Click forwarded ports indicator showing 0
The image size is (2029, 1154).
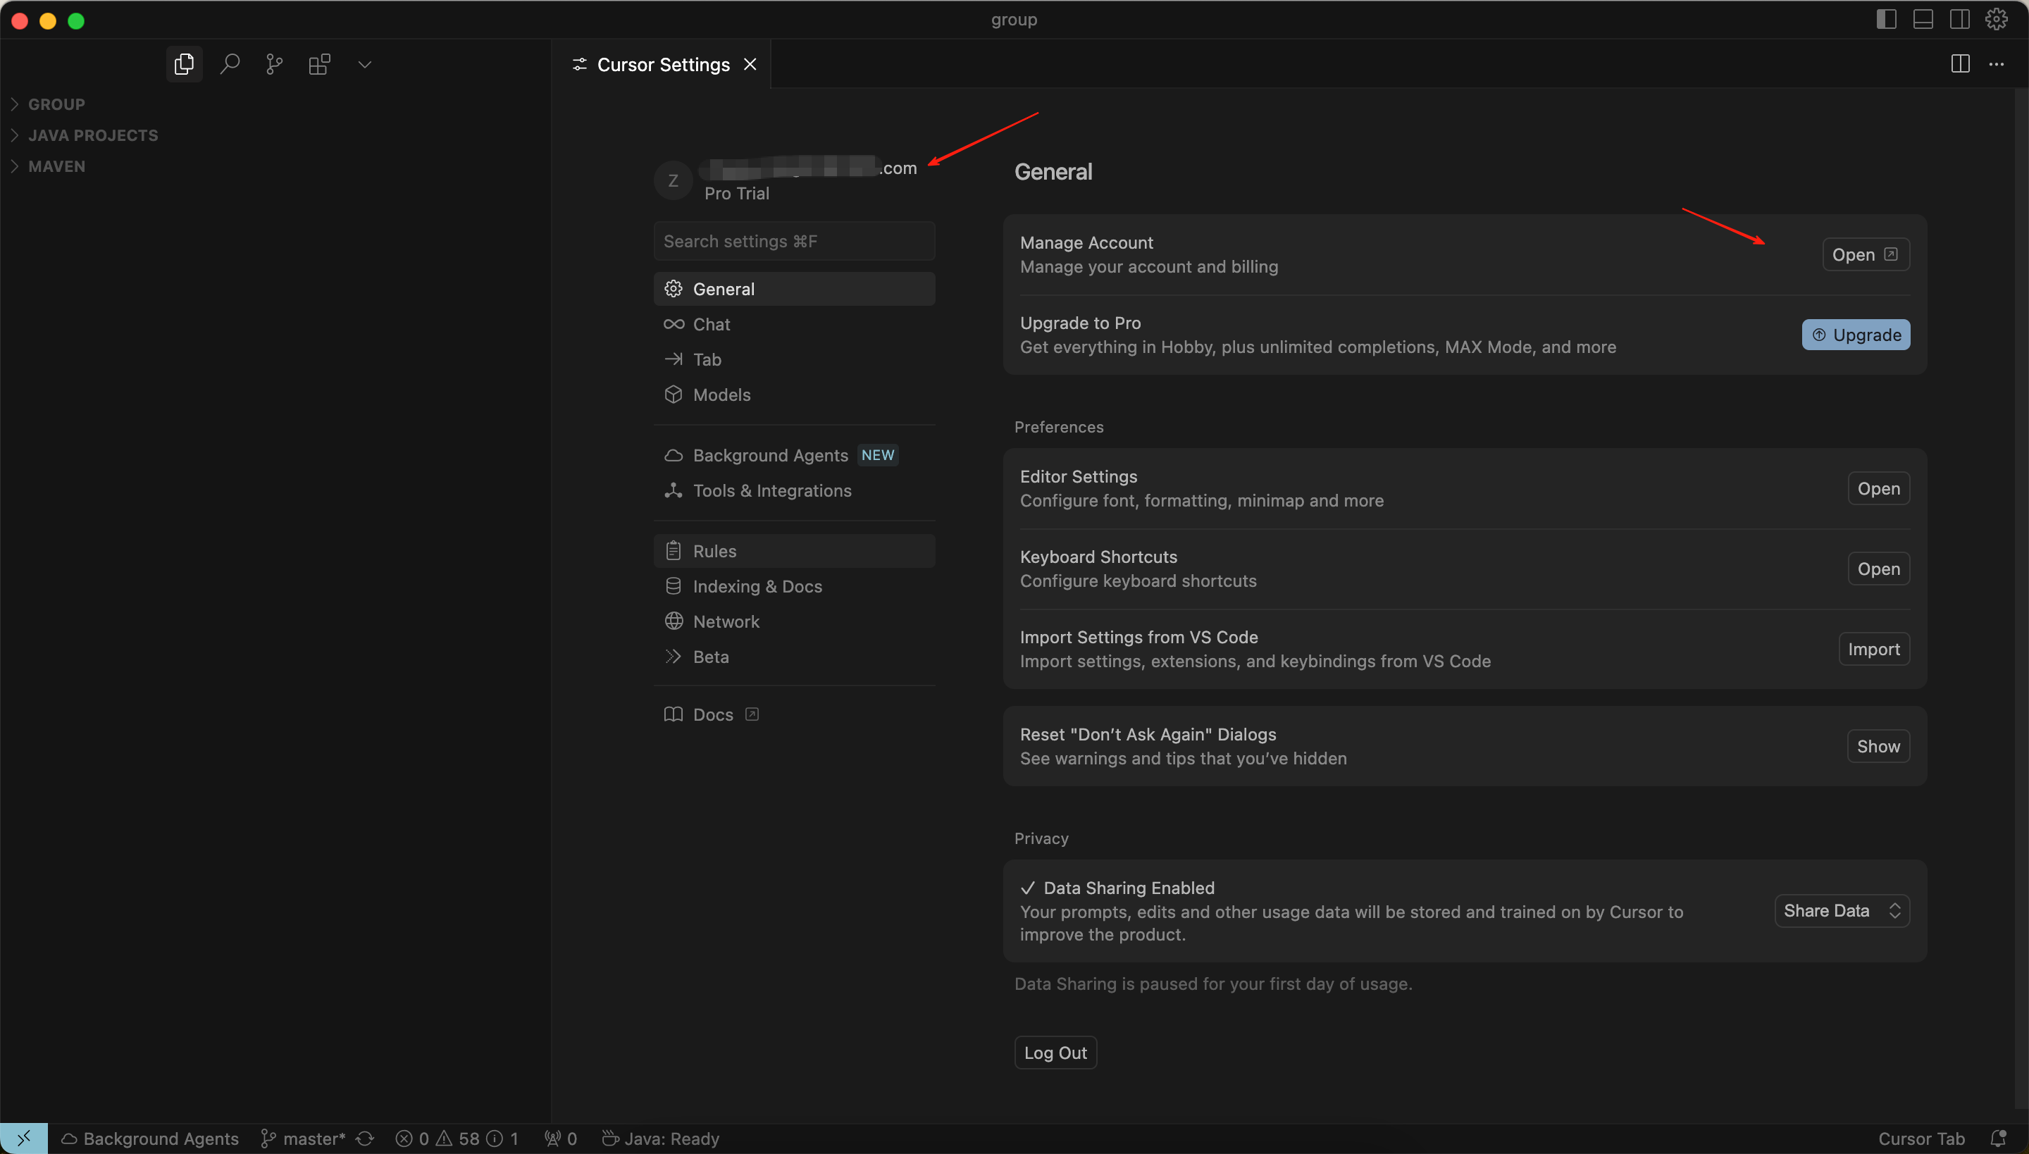point(560,1139)
